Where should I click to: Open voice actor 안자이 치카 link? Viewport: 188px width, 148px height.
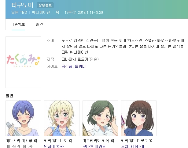(54, 146)
